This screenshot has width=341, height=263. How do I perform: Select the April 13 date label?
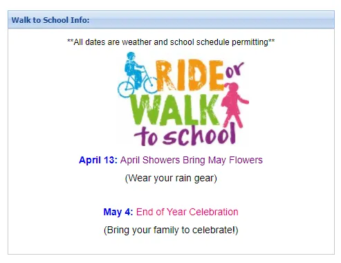[x=98, y=160]
